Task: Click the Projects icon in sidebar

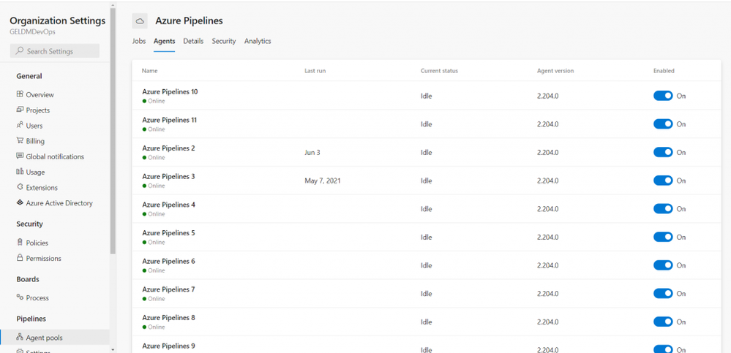Action: 20,110
